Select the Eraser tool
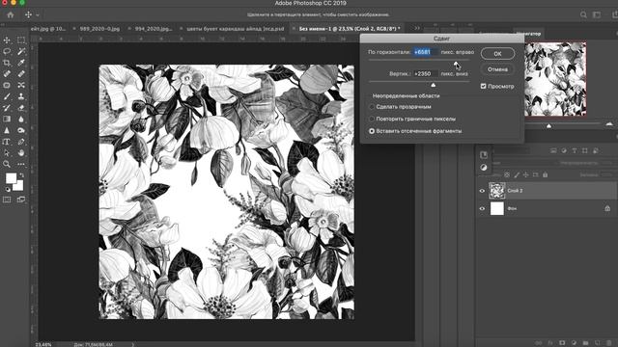 21,108
